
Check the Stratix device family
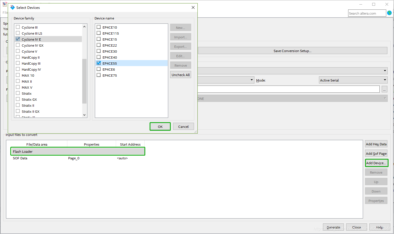coord(18,93)
